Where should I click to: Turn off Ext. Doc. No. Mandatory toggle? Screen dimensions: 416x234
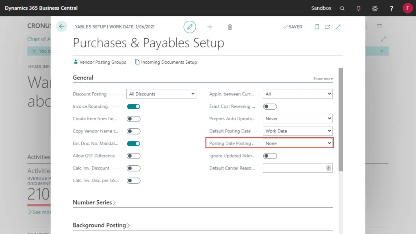(134, 143)
